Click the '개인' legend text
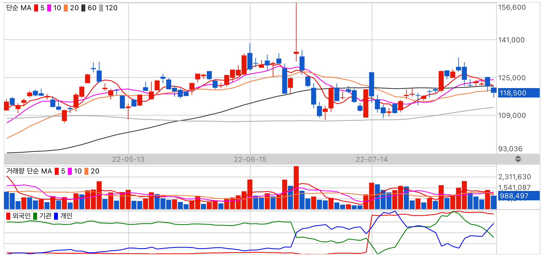 click(66, 216)
